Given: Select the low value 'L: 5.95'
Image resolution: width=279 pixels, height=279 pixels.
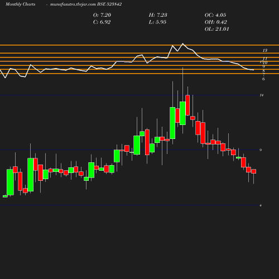Looking at the screenshot, I should (x=157, y=22).
